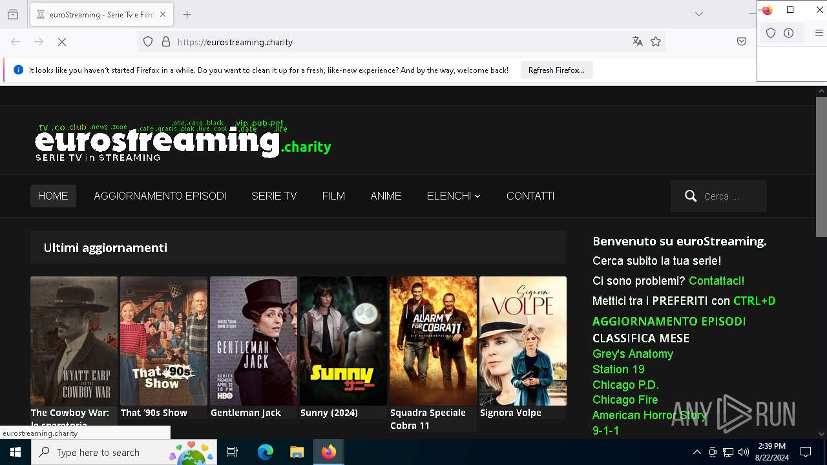Click the scrollbar down arrow
This screenshot has height=465, width=827.
pyautogui.click(x=821, y=434)
